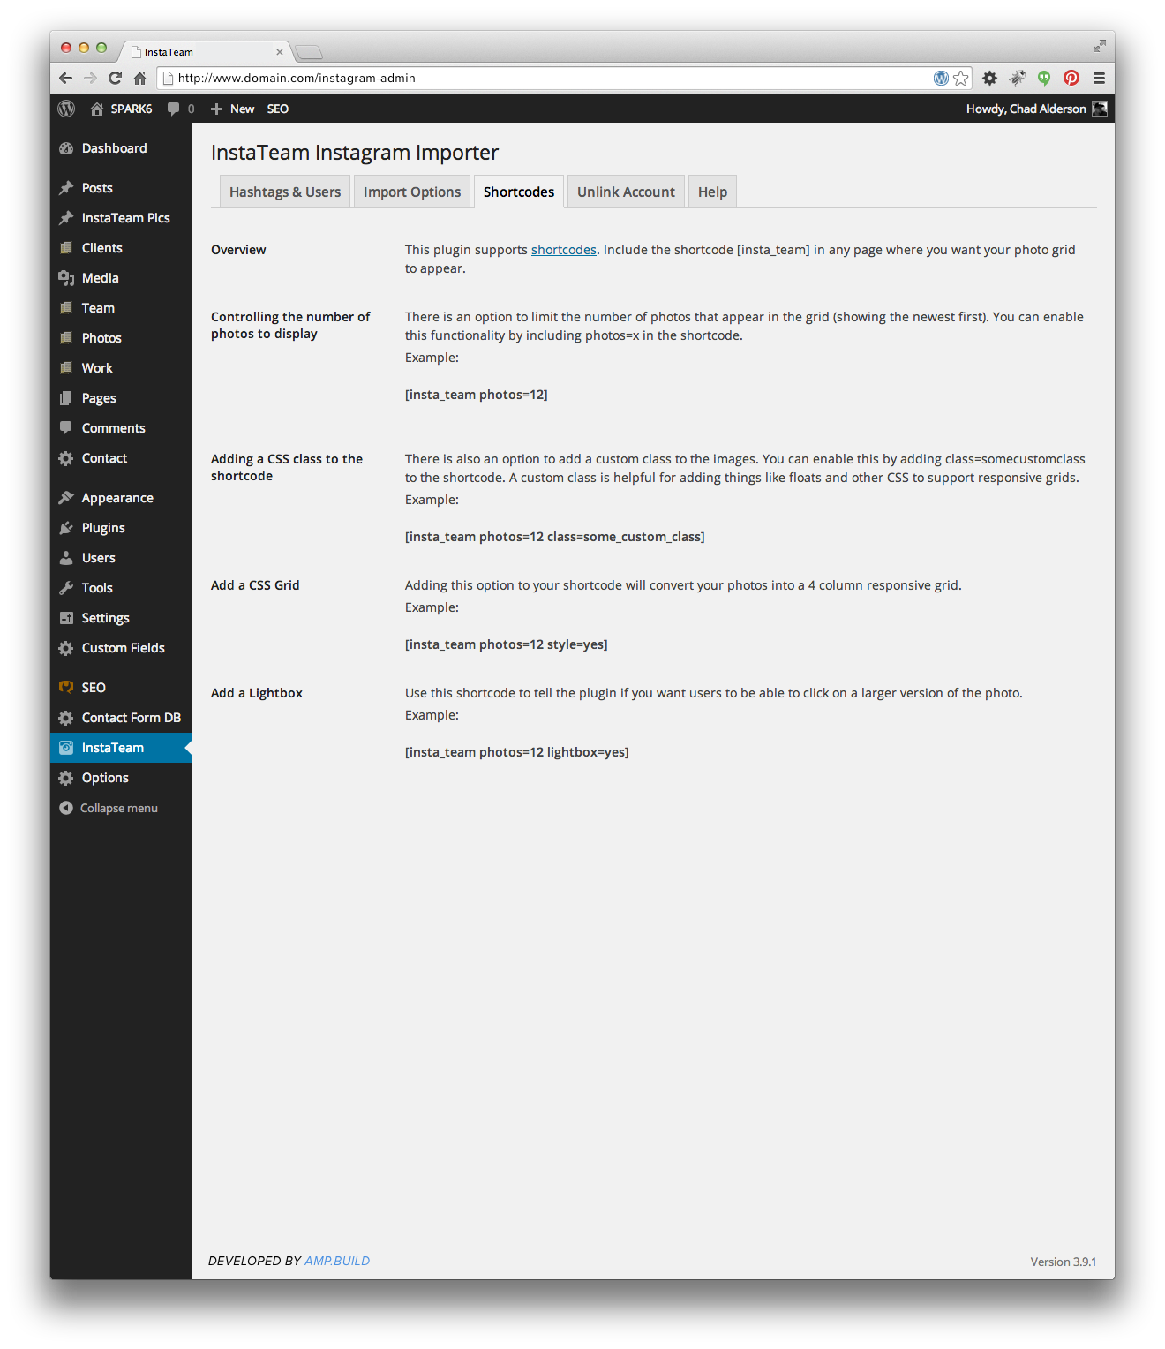Open Pages in sidebar
1165x1349 pixels.
coord(121,398)
